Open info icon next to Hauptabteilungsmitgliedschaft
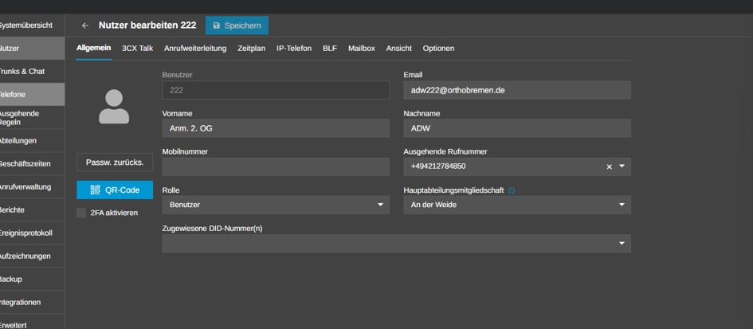This screenshot has width=753, height=329. (x=512, y=190)
